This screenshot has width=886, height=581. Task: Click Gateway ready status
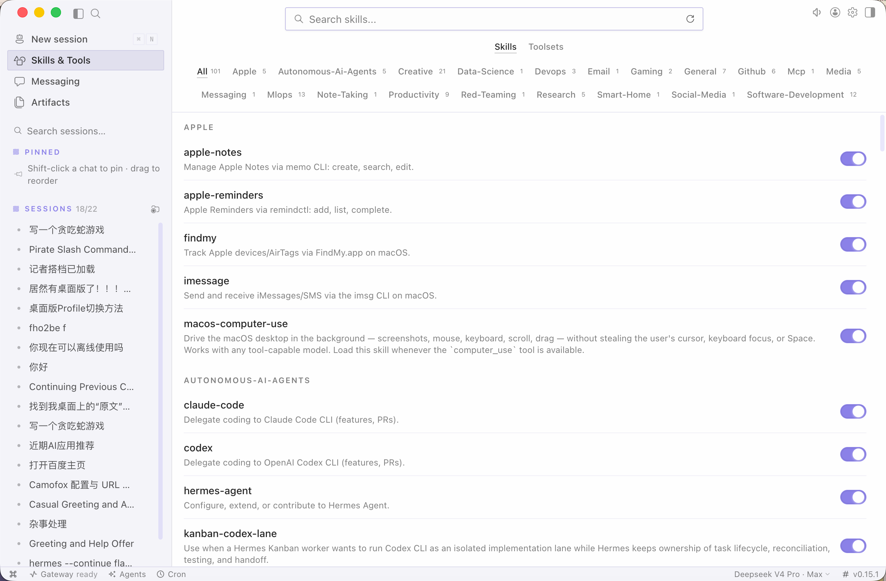tap(64, 574)
